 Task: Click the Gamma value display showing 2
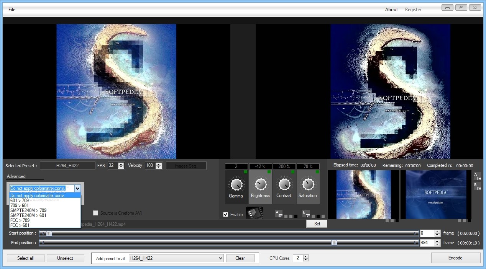236,166
